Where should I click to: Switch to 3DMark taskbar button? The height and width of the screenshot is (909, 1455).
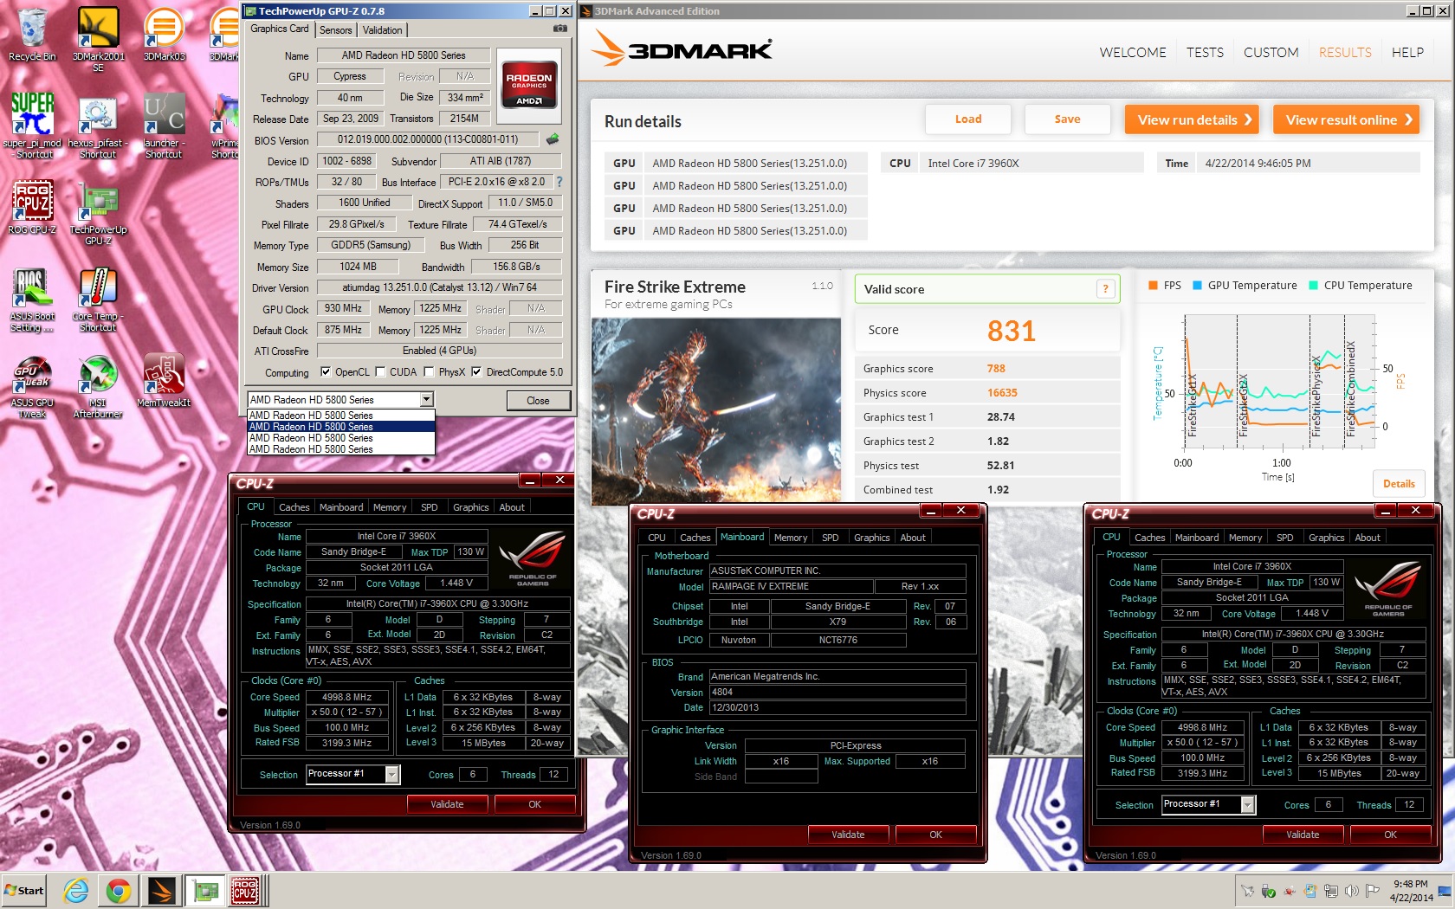tap(162, 890)
